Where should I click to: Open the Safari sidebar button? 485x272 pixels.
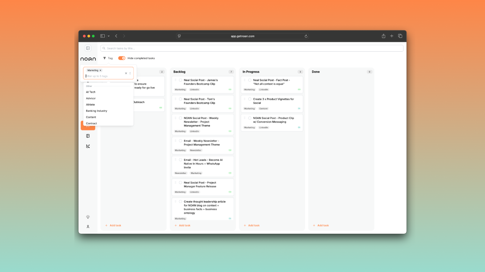point(103,36)
